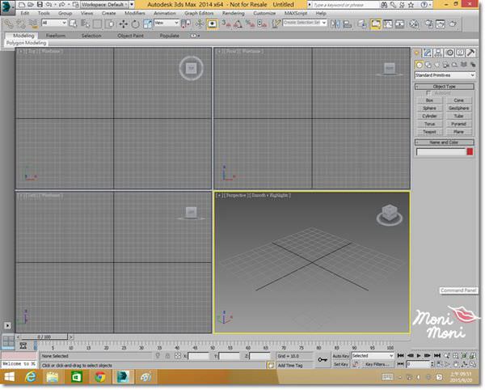Screen dimensions: 485x390
Task: Select the Shapes category icon
Action: (x=428, y=64)
